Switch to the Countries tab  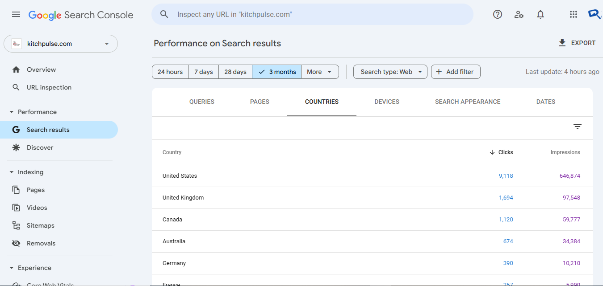322,102
